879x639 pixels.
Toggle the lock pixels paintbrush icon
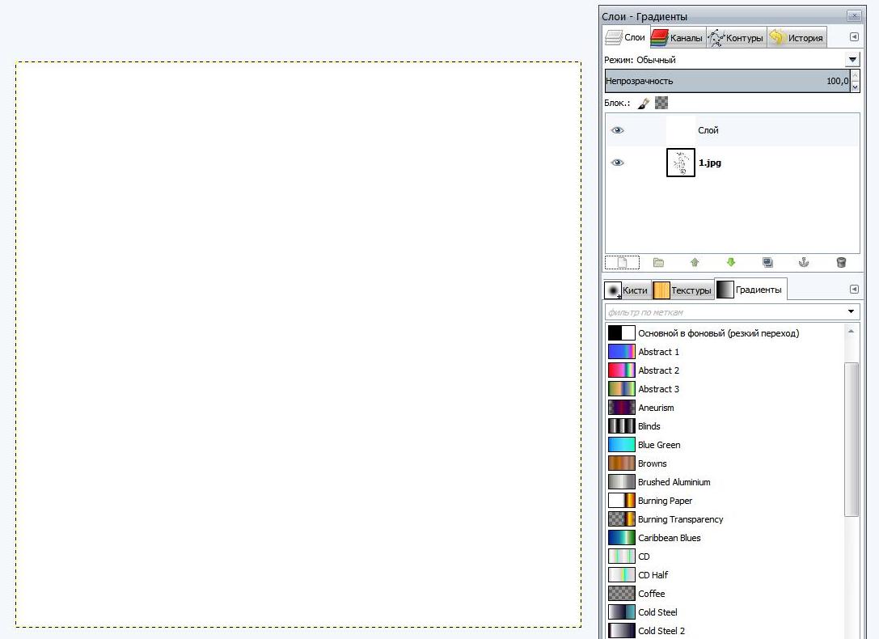coord(644,104)
